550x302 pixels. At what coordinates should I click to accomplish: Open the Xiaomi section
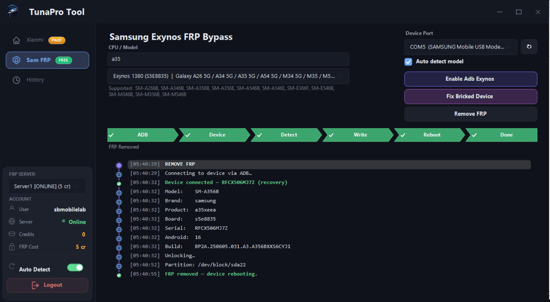click(x=47, y=40)
